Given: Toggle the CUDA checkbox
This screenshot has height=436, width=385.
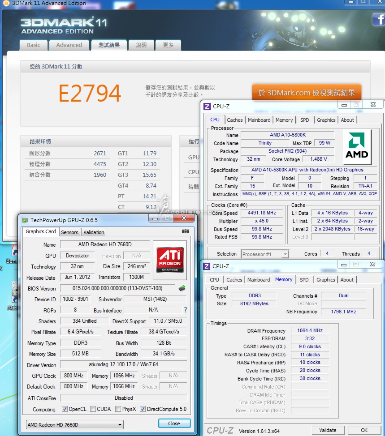Looking at the screenshot, I should point(93,409).
